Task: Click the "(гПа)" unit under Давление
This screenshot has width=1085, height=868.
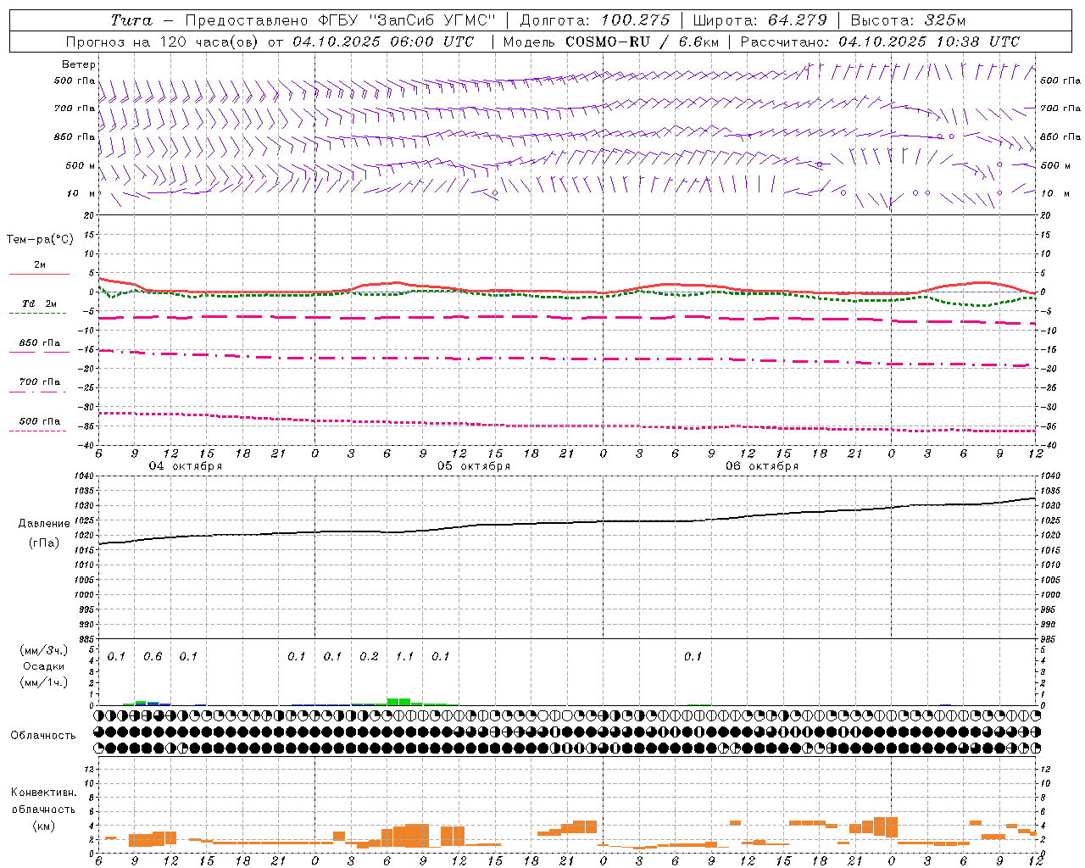Action: (44, 542)
